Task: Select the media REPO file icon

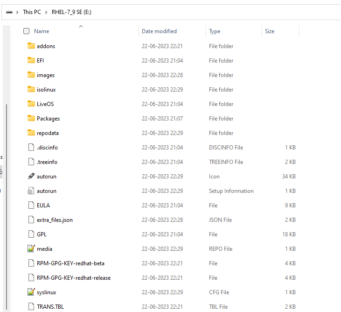Action: (x=31, y=248)
